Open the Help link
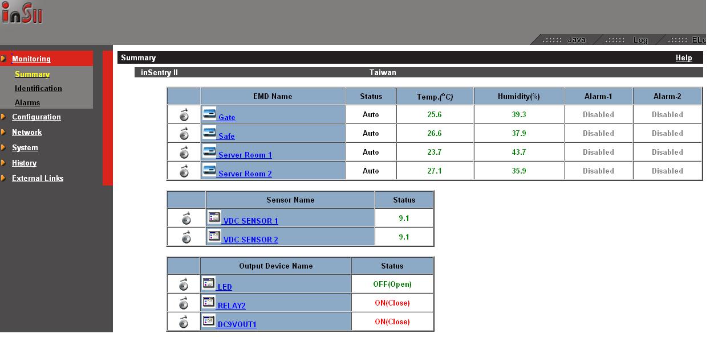The image size is (714, 338). (683, 58)
